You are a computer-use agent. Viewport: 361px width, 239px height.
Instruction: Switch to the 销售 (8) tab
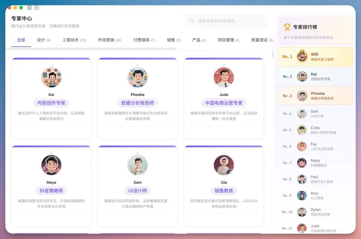click(x=173, y=39)
